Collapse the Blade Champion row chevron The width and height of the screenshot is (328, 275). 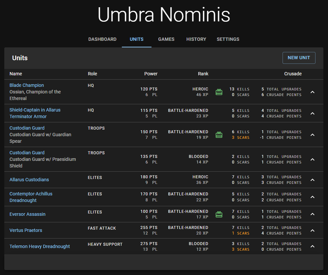pos(313,92)
